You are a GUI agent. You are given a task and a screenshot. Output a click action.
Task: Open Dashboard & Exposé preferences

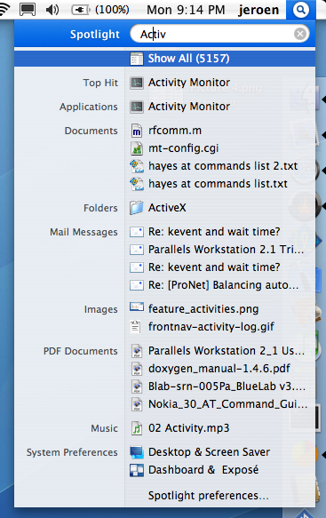tap(203, 470)
